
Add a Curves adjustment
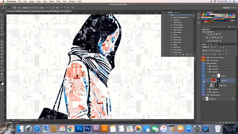point(214,34)
